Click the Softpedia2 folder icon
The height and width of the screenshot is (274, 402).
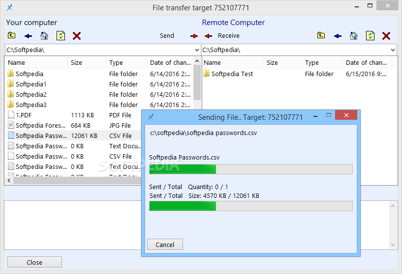point(10,94)
